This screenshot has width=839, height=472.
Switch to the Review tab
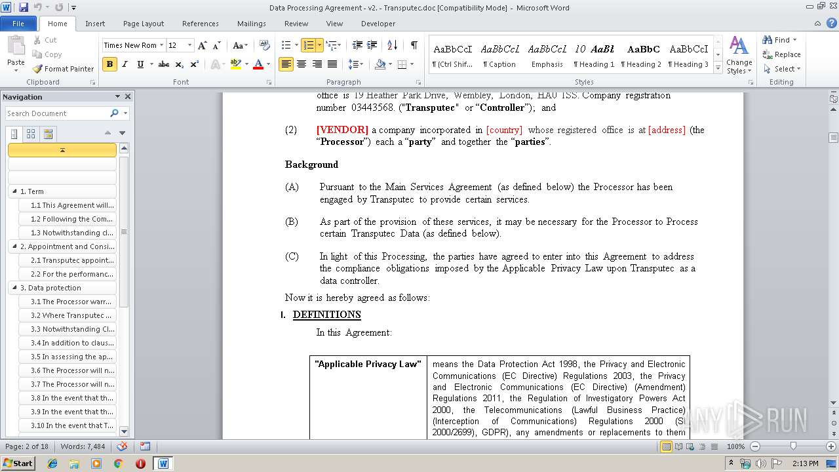pos(296,24)
